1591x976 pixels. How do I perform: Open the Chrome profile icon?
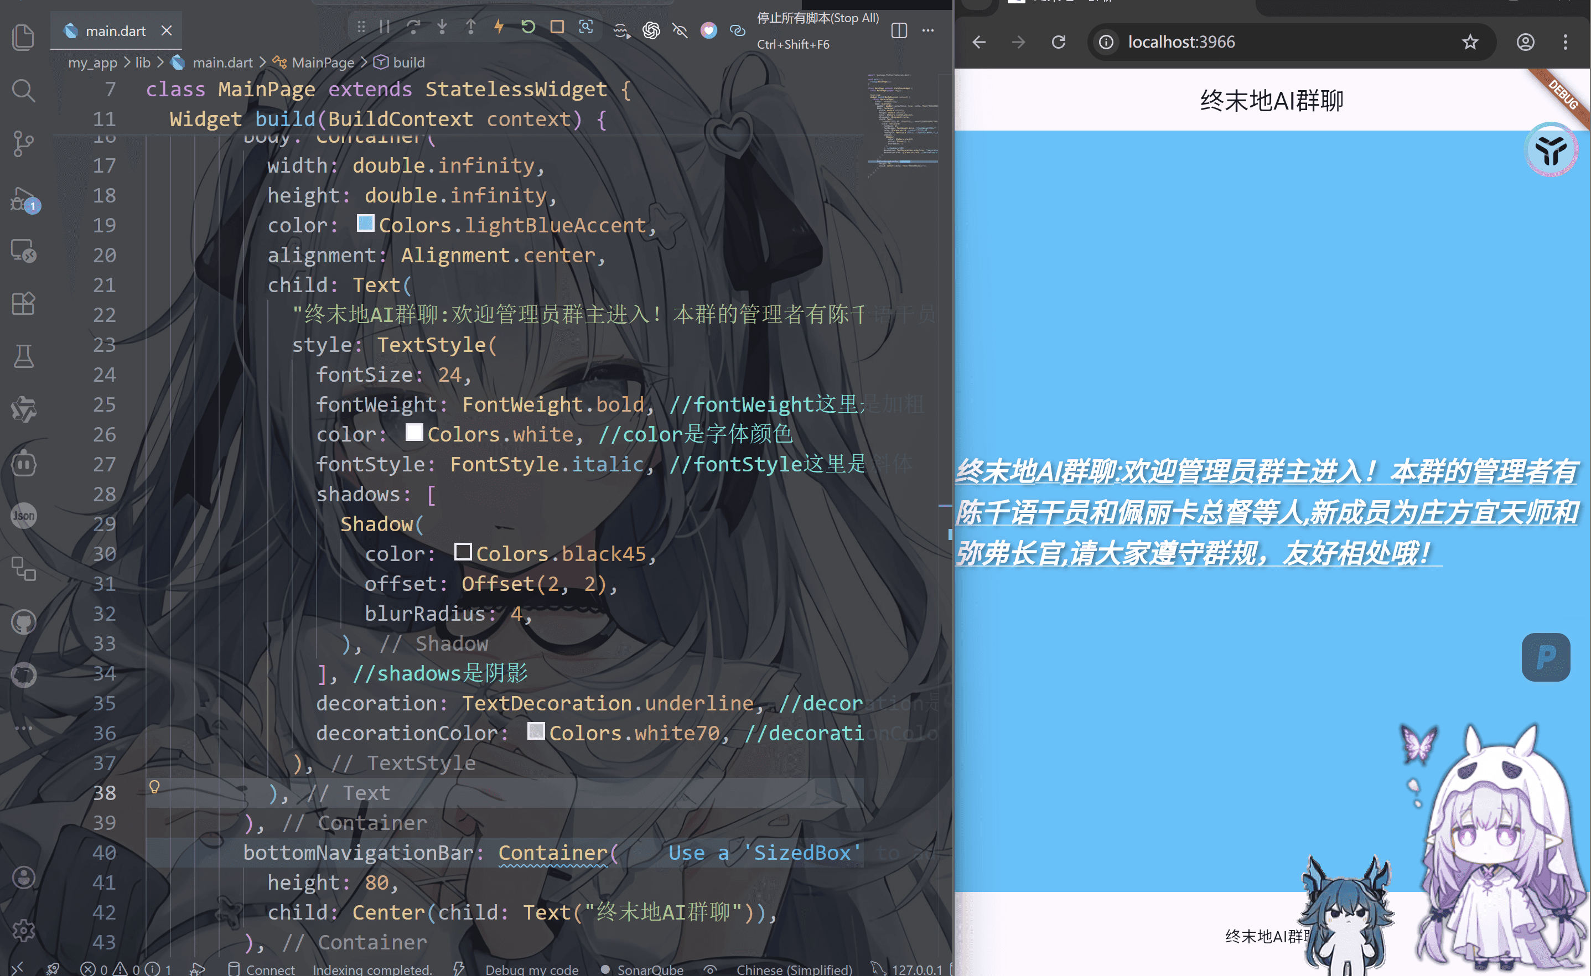click(x=1525, y=42)
